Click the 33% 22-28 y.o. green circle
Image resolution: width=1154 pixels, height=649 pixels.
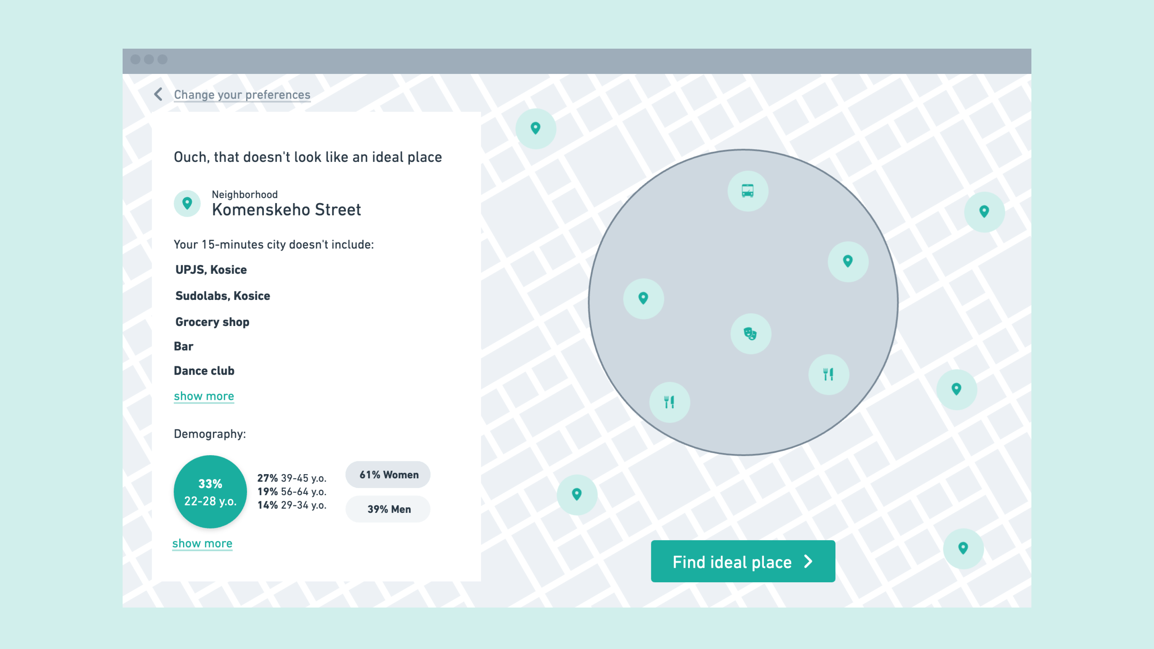[x=210, y=492]
